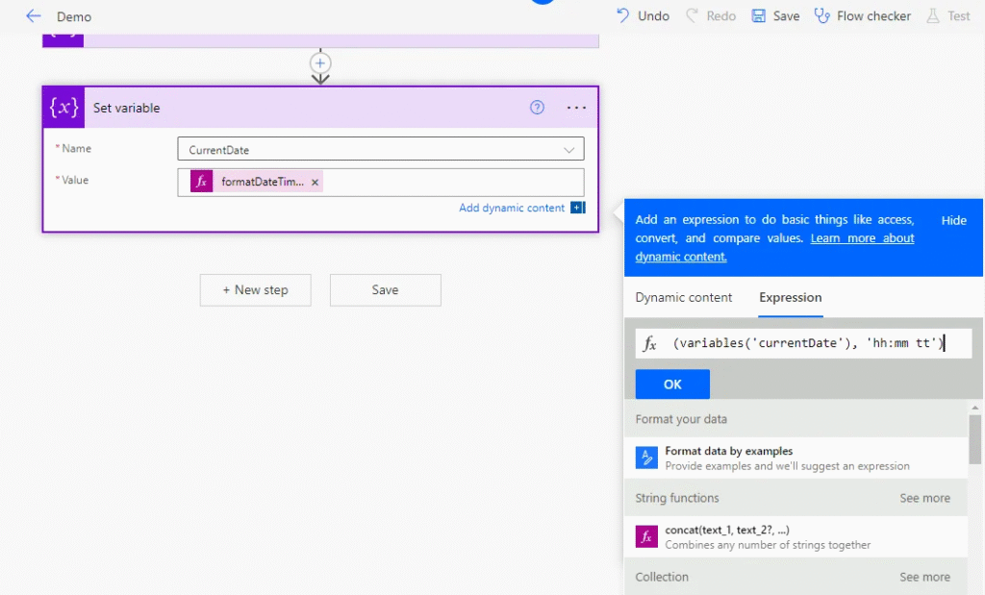Expand the Name dropdown showing CurrentDate

click(568, 150)
